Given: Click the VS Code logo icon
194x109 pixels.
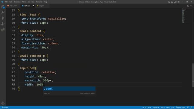Looking at the screenshot, I should (2, 2).
